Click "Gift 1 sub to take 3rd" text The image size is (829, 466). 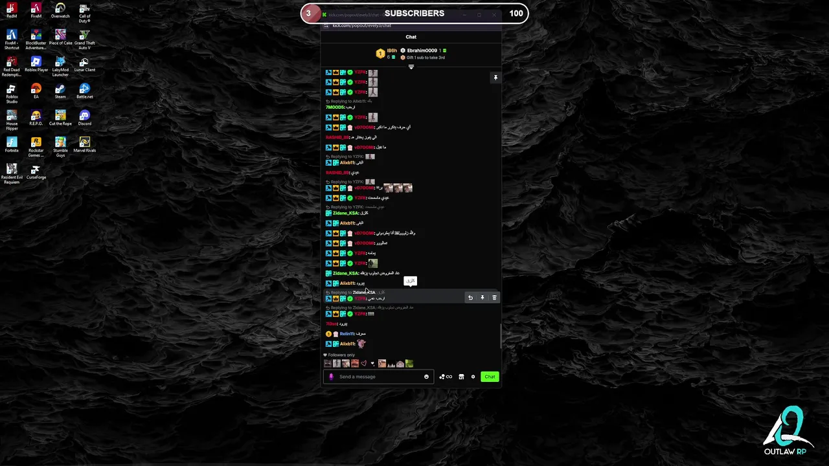[x=426, y=58]
